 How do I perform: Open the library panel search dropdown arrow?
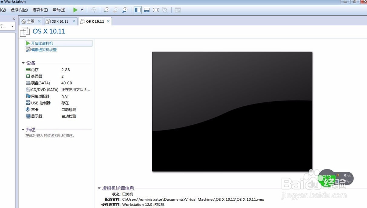12,26
